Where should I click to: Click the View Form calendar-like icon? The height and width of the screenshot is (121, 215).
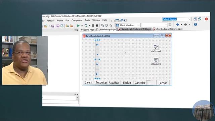(117, 21)
